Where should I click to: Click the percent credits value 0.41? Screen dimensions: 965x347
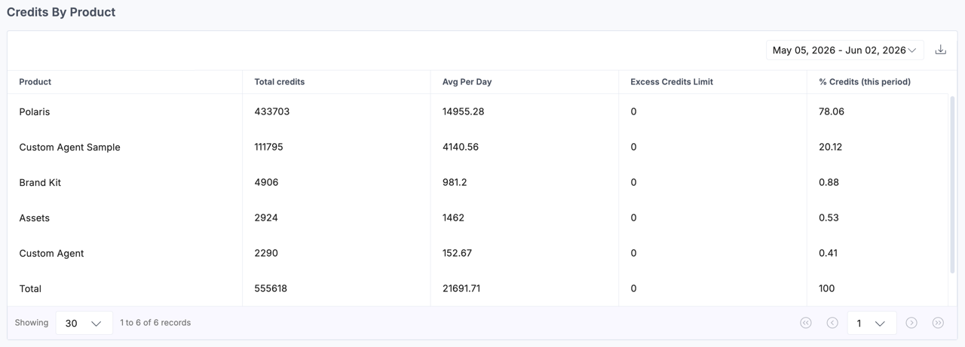coord(828,253)
